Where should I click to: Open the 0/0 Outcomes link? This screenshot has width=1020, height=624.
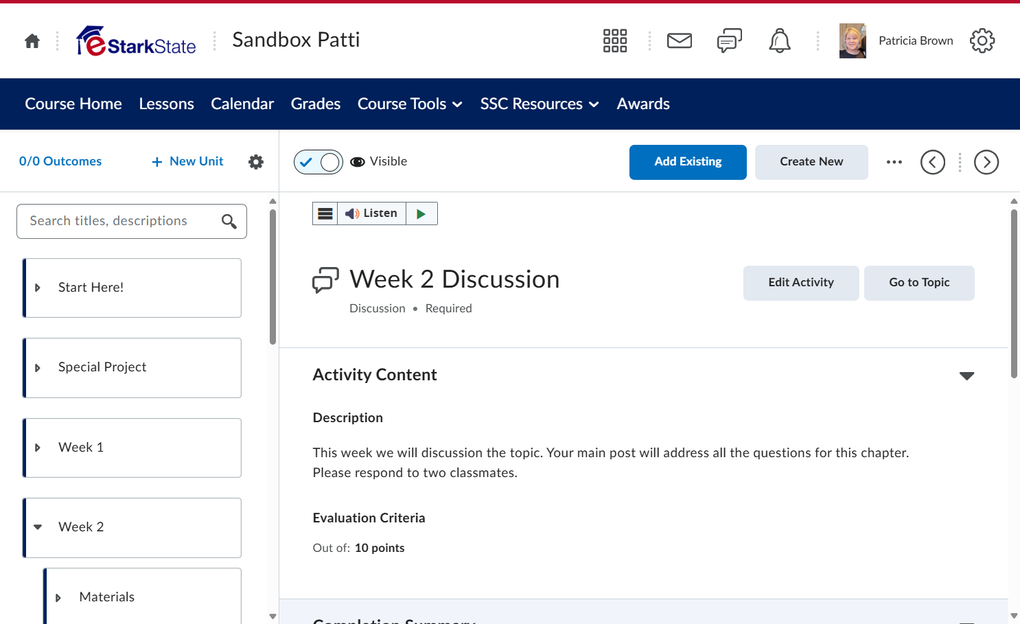click(x=60, y=161)
